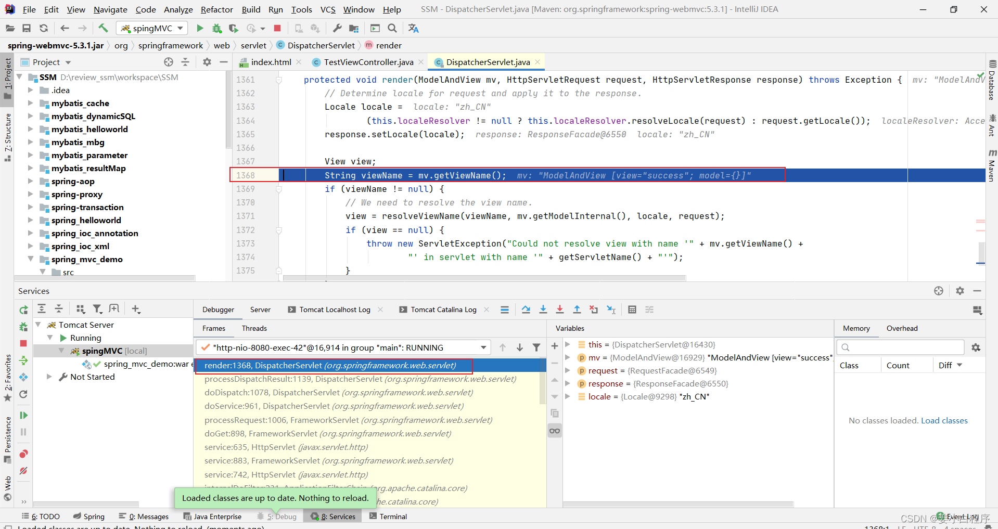Open the thread selector http-nio-8080-exec-42 dropdown
The height and width of the screenshot is (529, 998).
[x=483, y=347]
